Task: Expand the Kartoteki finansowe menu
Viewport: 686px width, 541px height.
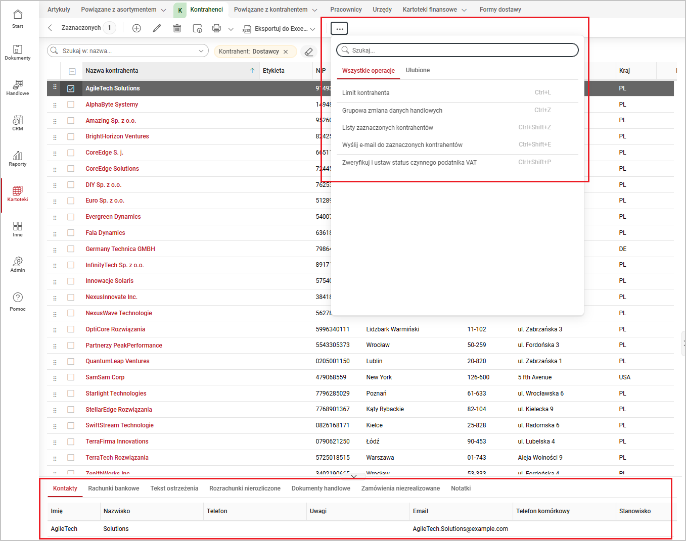Action: click(464, 10)
